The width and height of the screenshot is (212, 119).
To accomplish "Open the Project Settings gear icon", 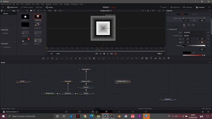I will tap(208, 112).
